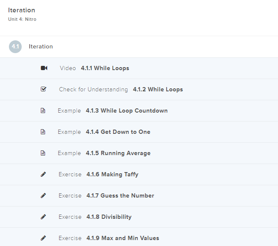Open video 4.1.1 While Loops
The image size is (278, 246).
tap(105, 68)
